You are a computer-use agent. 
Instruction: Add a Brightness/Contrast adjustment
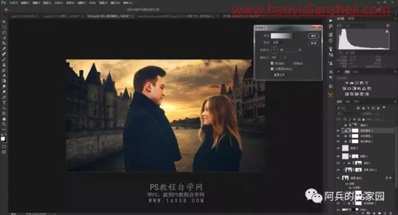(347, 83)
